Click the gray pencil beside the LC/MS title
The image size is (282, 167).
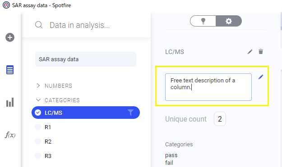click(250, 52)
